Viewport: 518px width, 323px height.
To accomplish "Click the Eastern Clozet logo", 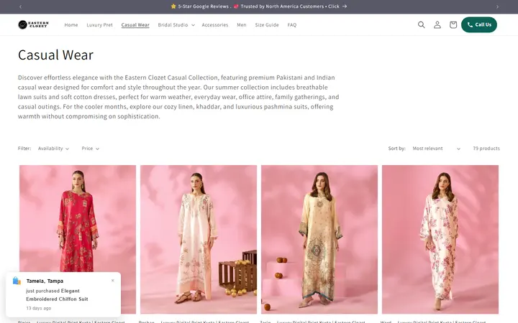I will [33, 24].
